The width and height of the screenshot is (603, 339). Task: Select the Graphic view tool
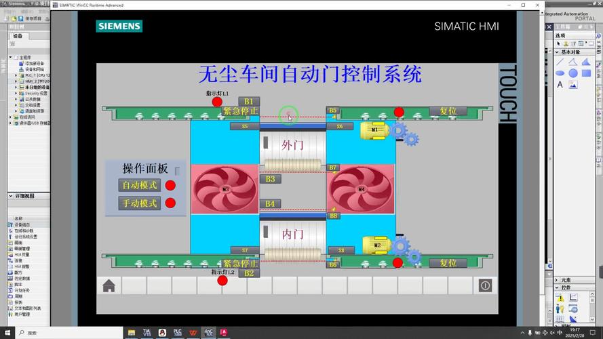(x=573, y=85)
